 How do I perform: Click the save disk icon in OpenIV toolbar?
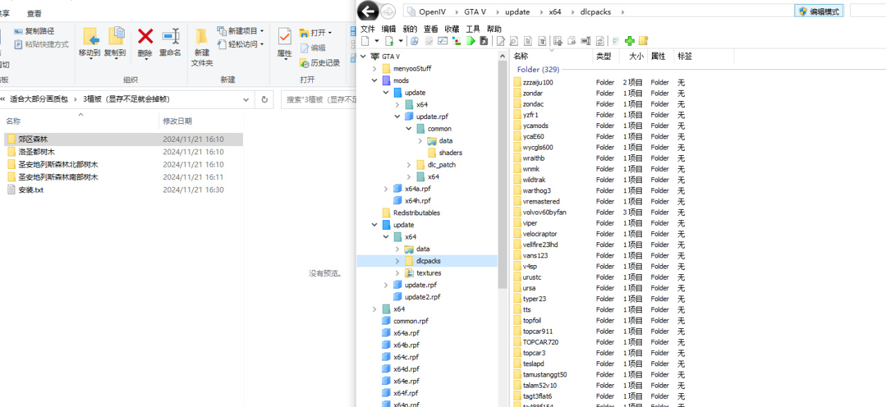(x=483, y=41)
